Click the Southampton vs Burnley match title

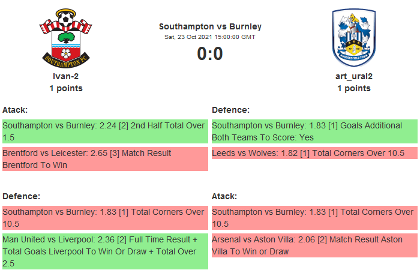(210, 26)
